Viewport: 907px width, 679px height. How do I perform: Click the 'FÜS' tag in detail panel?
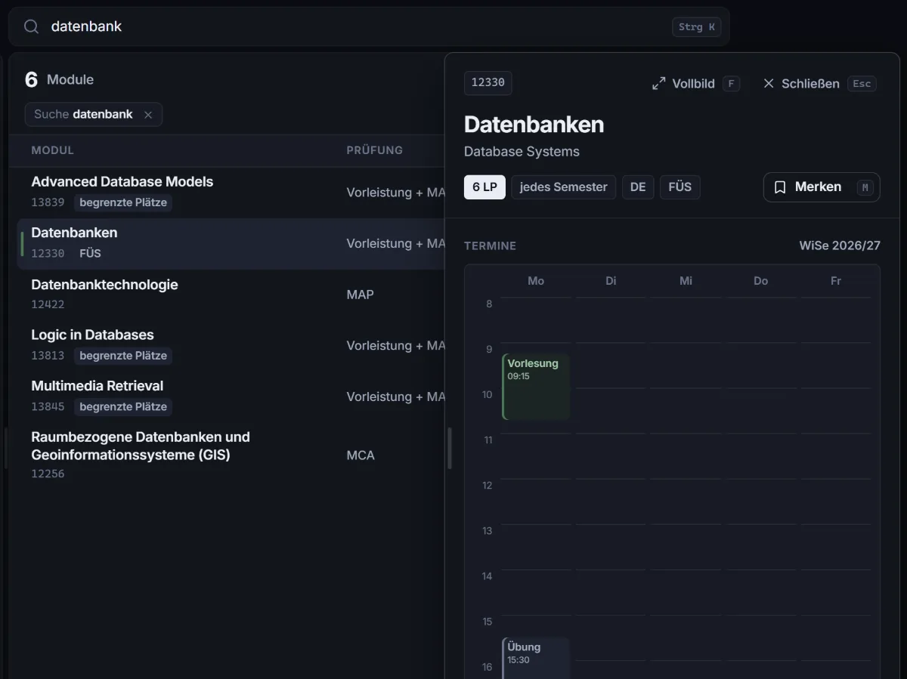pyautogui.click(x=680, y=187)
